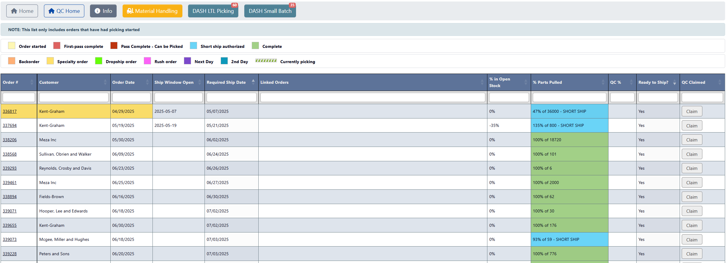Open order 337694
The image size is (726, 263).
[10, 125]
